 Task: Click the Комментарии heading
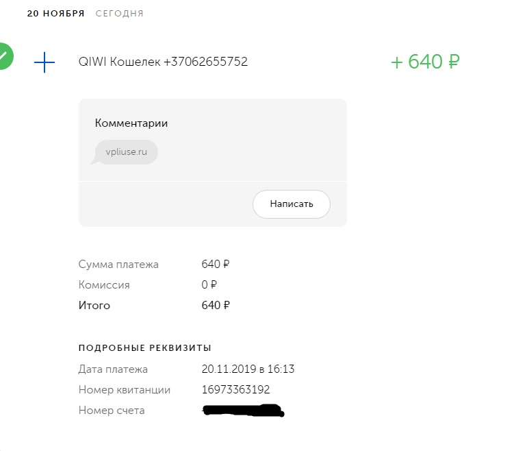[131, 123]
